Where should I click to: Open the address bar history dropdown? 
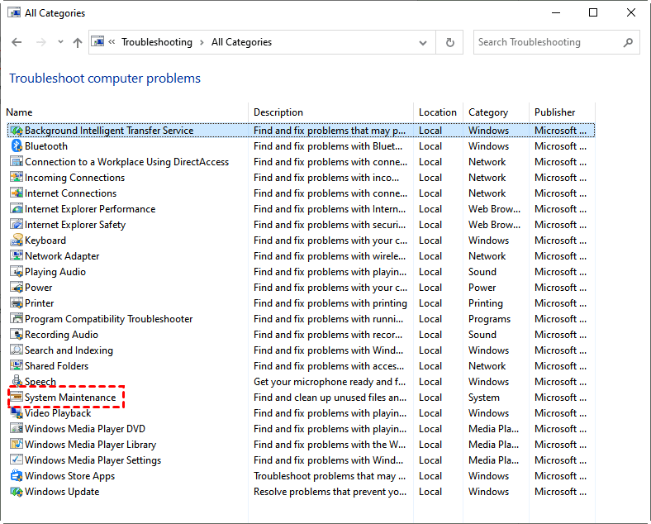(423, 42)
